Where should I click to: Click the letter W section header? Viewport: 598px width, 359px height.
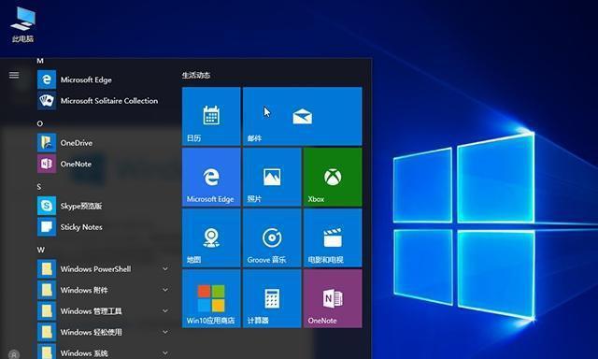pos(41,250)
